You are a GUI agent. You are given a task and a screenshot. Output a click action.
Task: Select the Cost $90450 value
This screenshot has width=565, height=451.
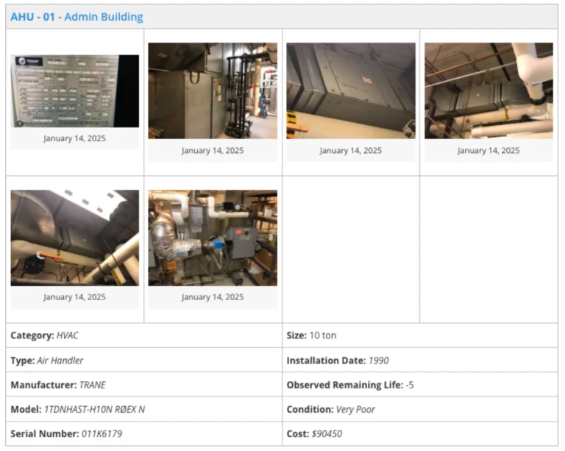[327, 433]
